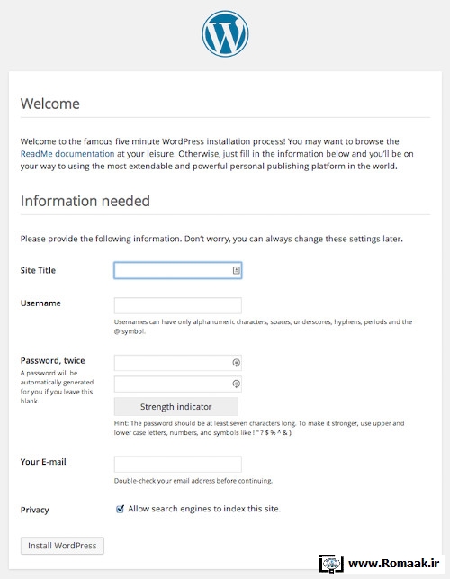Click the second Password confirmation field

(x=178, y=384)
